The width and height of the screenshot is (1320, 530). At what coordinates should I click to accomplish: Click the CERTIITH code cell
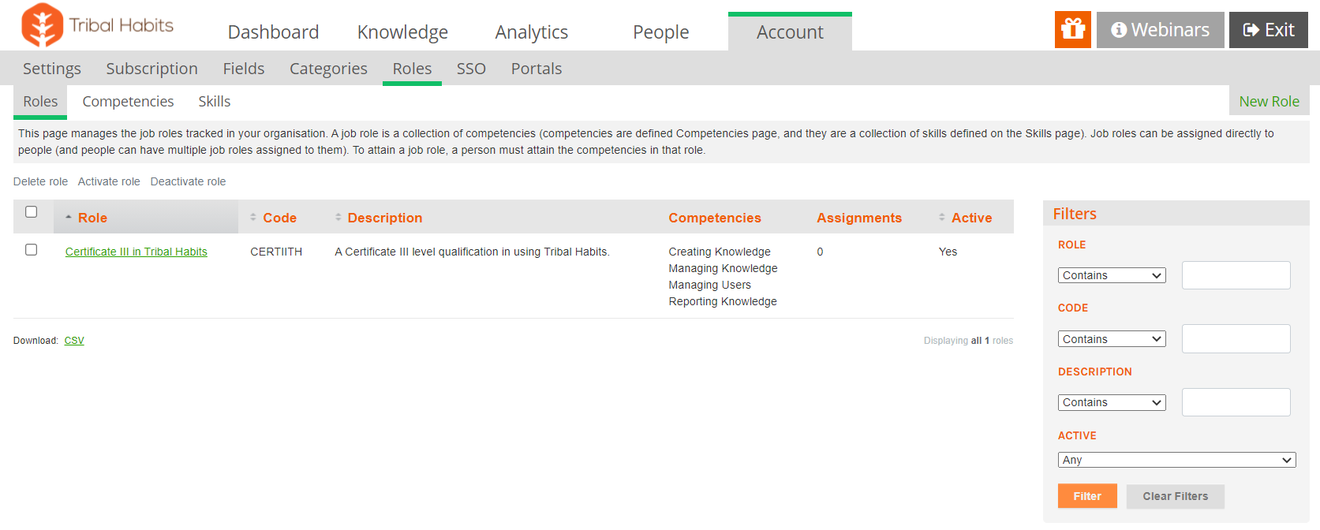(x=276, y=252)
